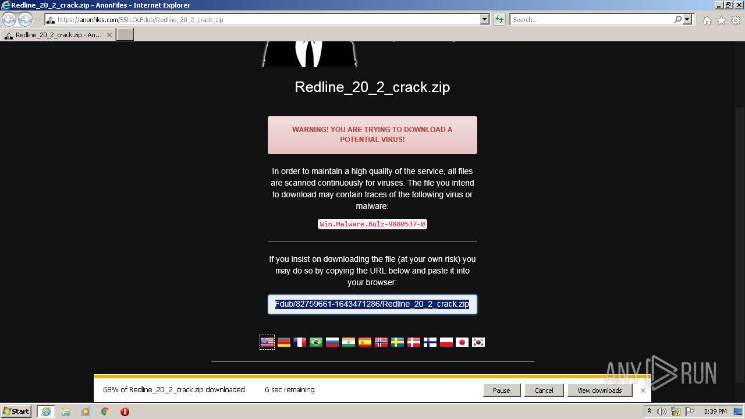Go forward with the browser Forward arrow
Viewport: 745px width, 419px height.
tap(25, 20)
